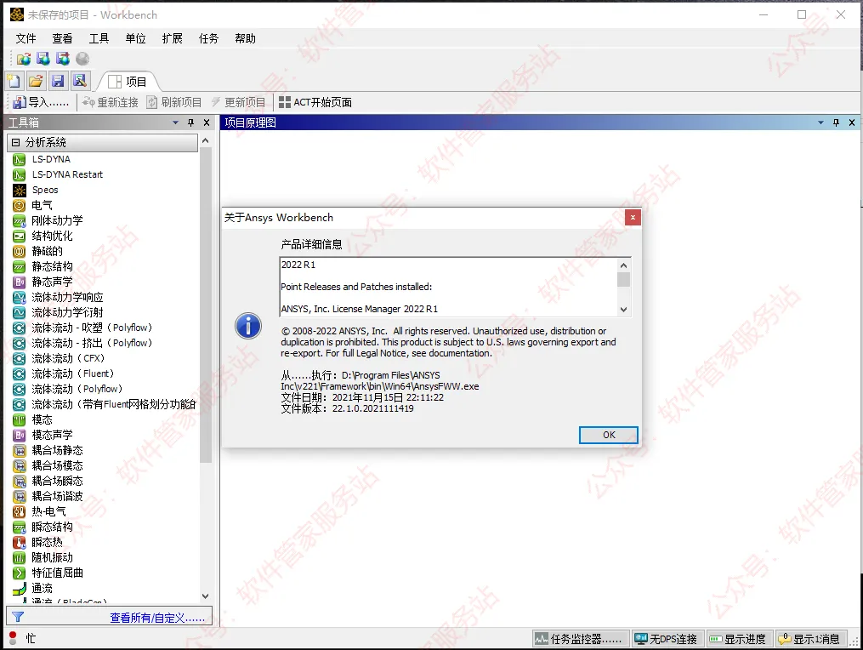Select 流体流动 - 吹塑（Polyflow）item
This screenshot has height=650, width=863.
82,328
